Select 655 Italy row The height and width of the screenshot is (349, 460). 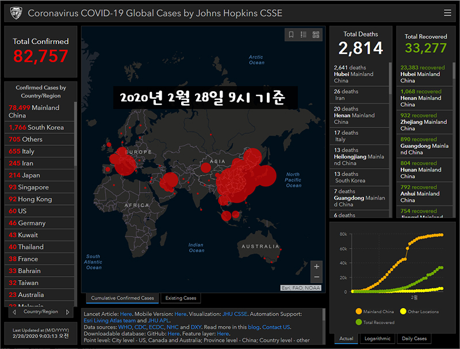[39, 152]
